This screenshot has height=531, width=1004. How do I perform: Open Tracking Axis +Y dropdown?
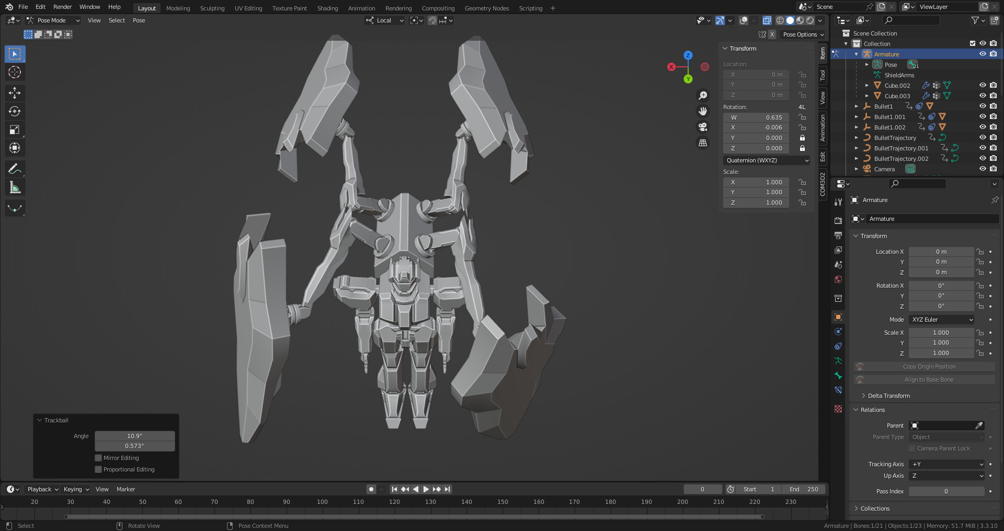(x=947, y=464)
